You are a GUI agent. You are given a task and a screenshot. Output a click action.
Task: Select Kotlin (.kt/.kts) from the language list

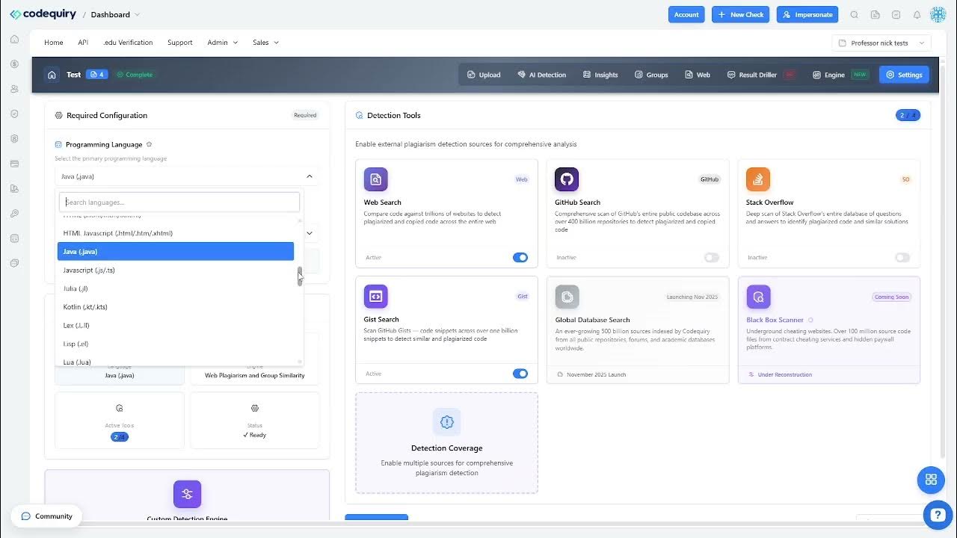click(x=86, y=306)
